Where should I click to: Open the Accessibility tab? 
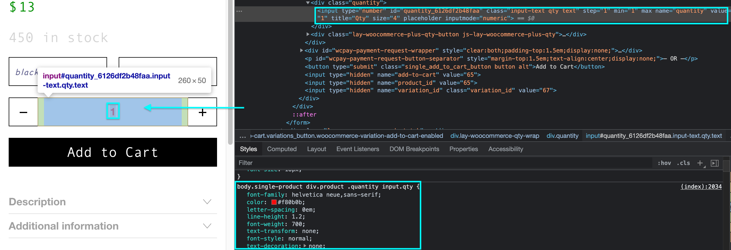506,149
